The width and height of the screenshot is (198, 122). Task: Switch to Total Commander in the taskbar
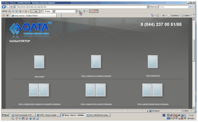[x=23, y=115]
